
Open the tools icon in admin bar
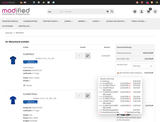pyautogui.click(x=34, y=2)
